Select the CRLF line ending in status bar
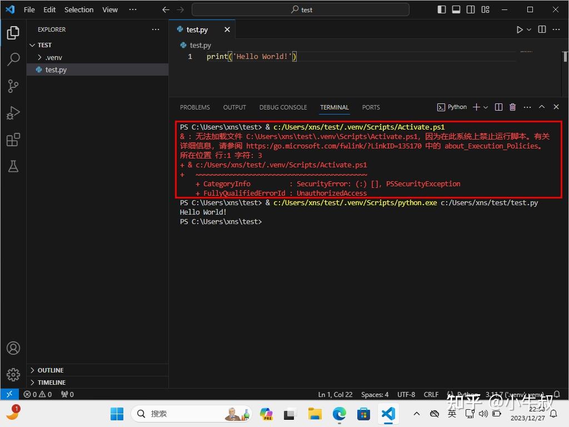The height and width of the screenshot is (427, 569). [x=431, y=394]
